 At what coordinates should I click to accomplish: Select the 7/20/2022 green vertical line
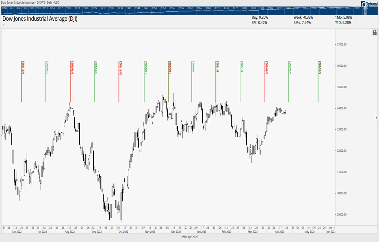pos(45,82)
